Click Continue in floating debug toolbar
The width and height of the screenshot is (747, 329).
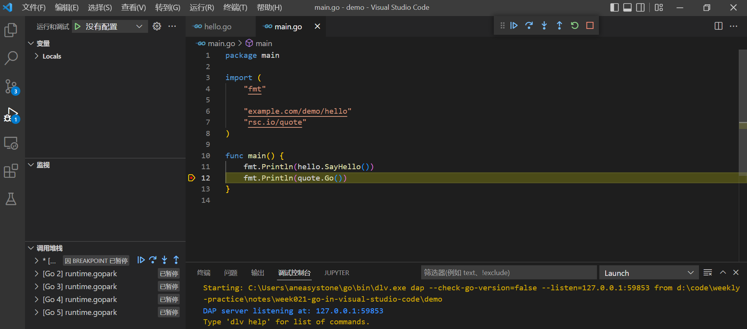click(514, 25)
